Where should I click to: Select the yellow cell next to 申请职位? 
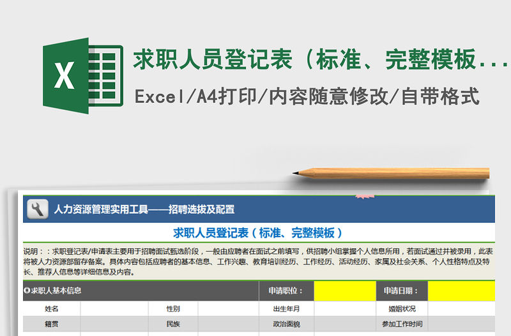click(x=344, y=291)
